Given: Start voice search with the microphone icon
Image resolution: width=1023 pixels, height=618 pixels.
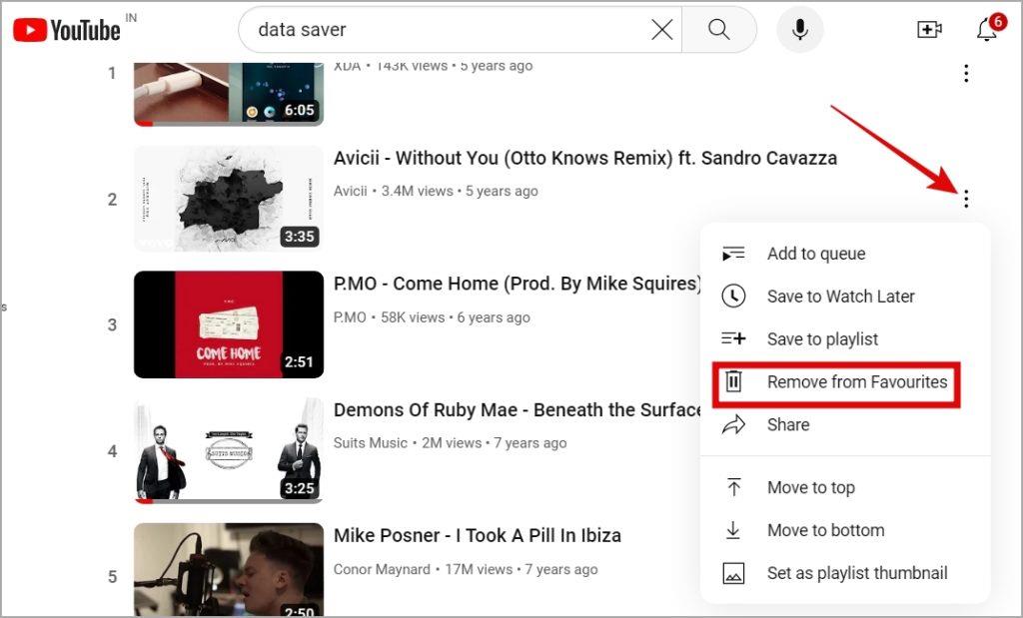Looking at the screenshot, I should pyautogui.click(x=800, y=29).
